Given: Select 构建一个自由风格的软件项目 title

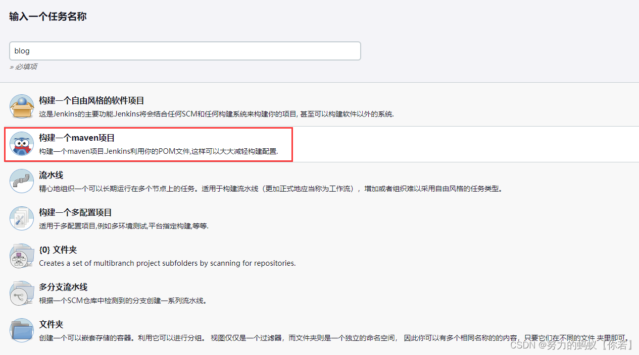Looking at the screenshot, I should click(x=92, y=100).
